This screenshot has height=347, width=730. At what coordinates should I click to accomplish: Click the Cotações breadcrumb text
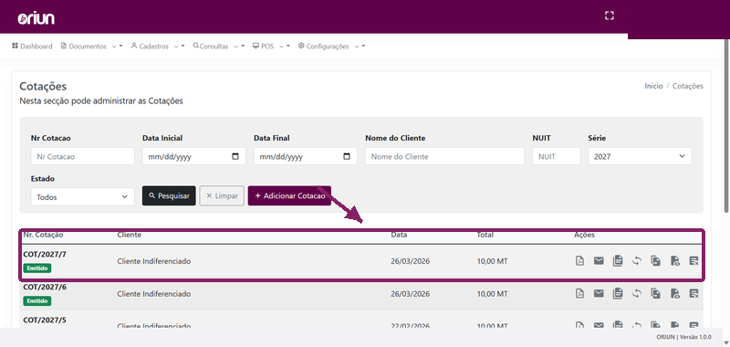688,86
